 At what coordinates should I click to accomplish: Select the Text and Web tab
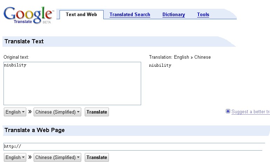(x=82, y=14)
